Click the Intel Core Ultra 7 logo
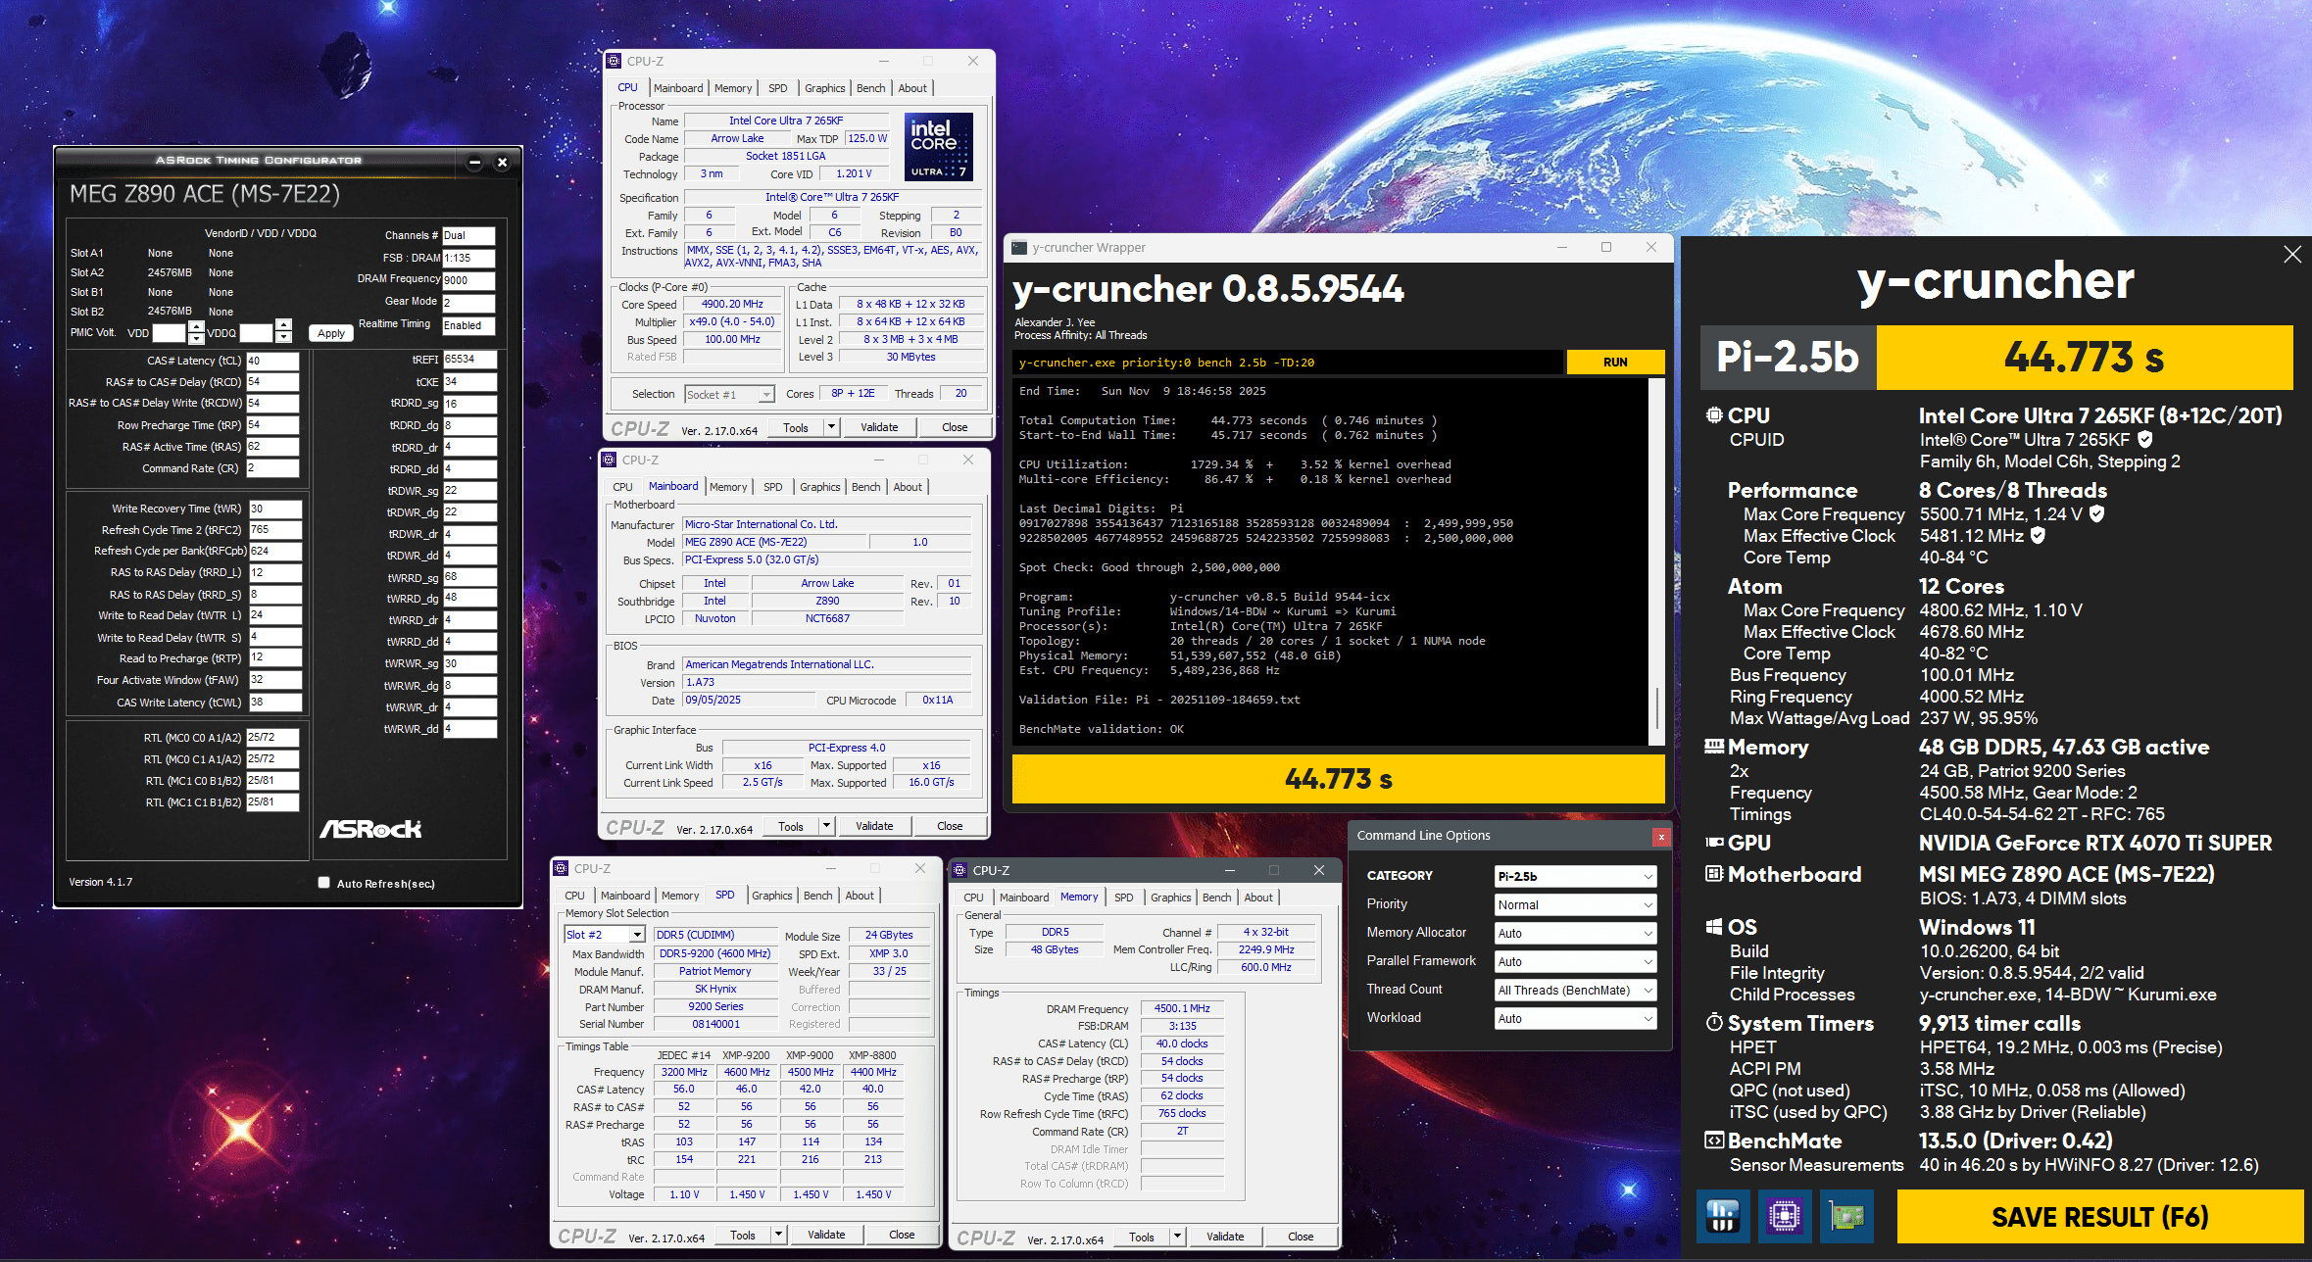The height and width of the screenshot is (1262, 2312). click(x=938, y=146)
